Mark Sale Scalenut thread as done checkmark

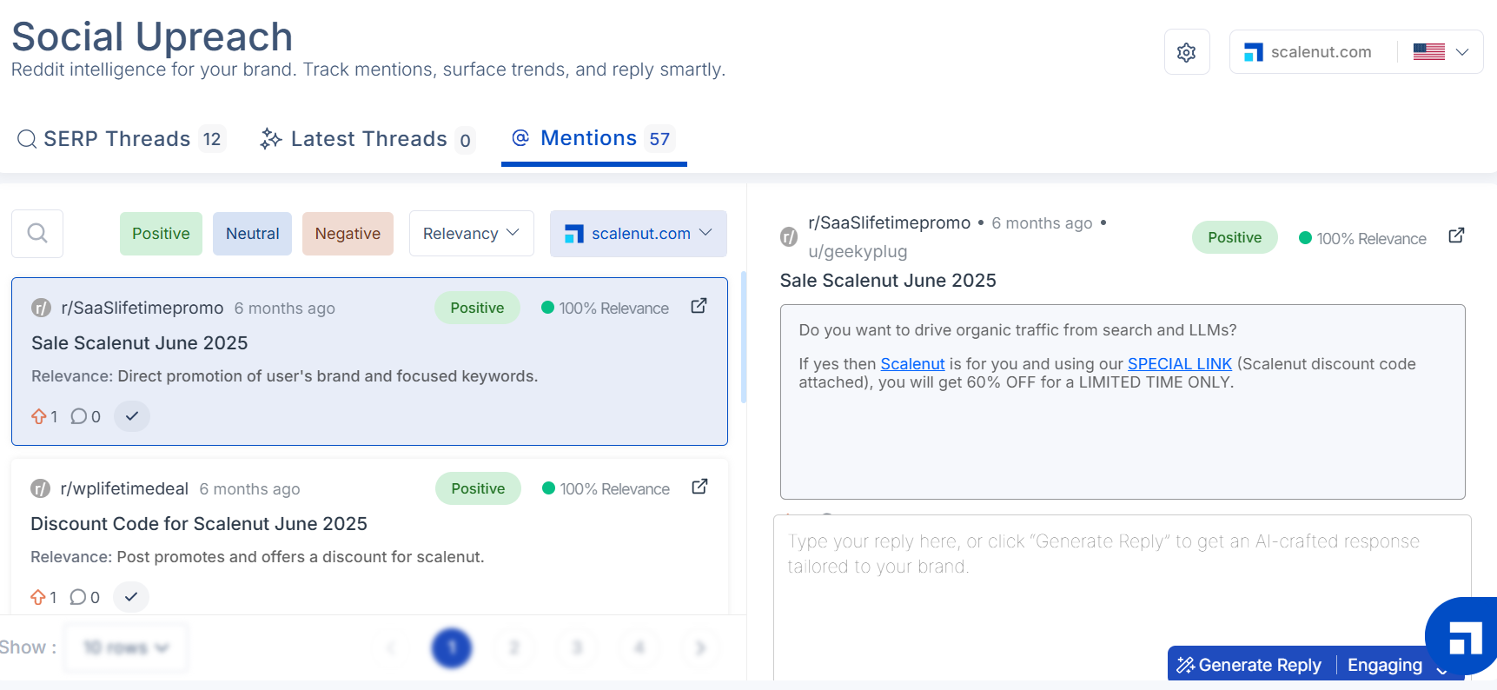(132, 416)
